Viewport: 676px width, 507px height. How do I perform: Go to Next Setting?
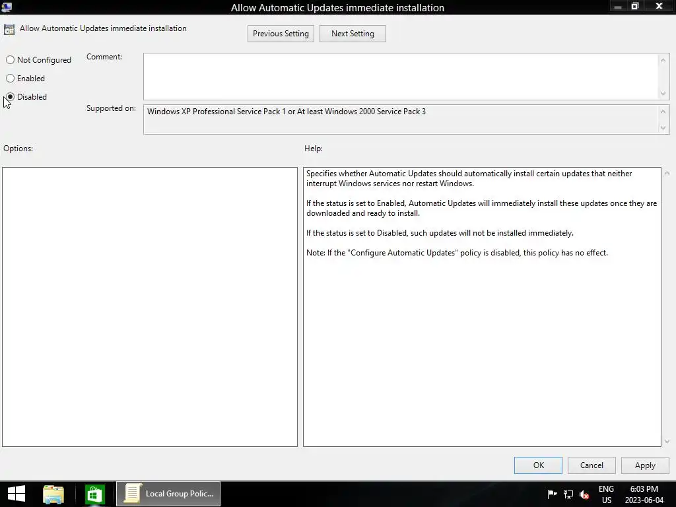point(353,34)
